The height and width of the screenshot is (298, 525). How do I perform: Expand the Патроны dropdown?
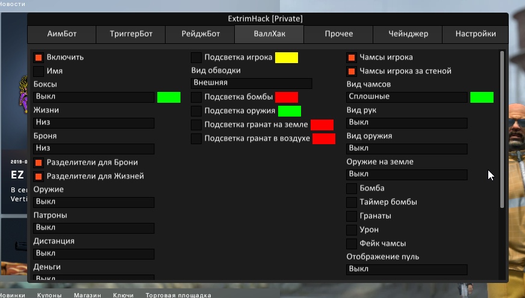tap(94, 228)
